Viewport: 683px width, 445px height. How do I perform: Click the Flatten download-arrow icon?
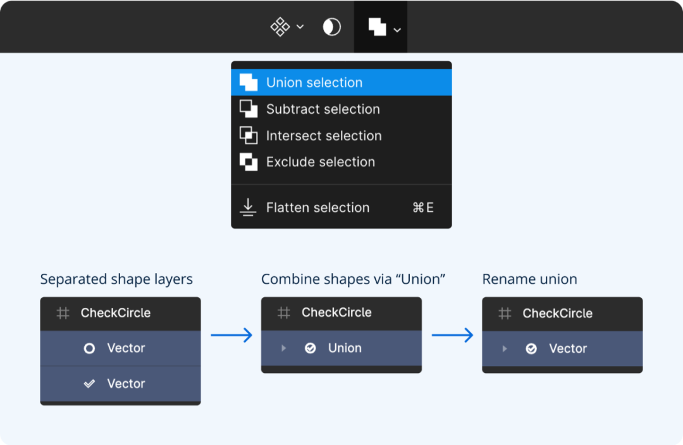click(248, 207)
